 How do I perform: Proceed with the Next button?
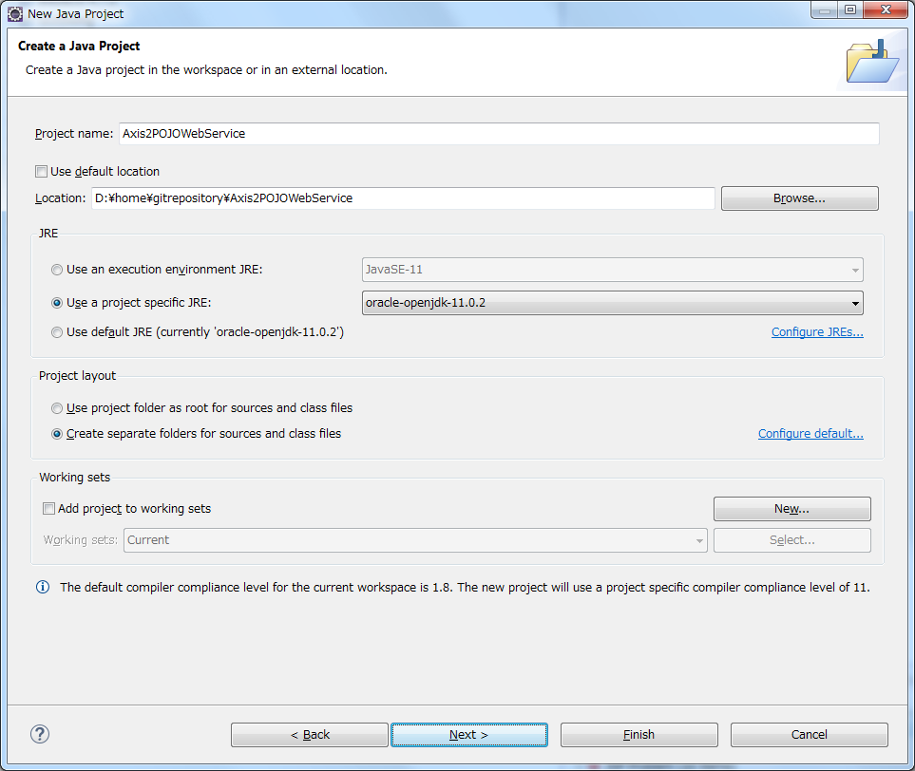(469, 735)
